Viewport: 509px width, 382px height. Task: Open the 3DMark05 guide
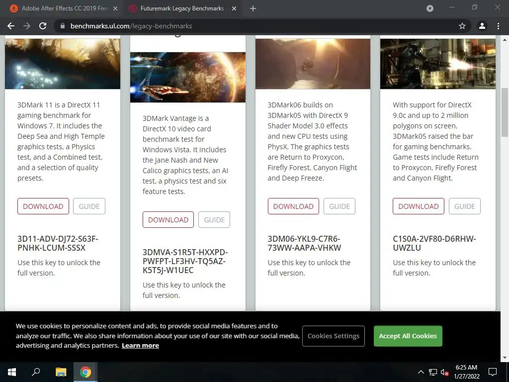(x=465, y=206)
